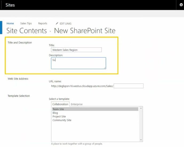Click the pencil icon beside EDIT LINKS

[57, 24]
